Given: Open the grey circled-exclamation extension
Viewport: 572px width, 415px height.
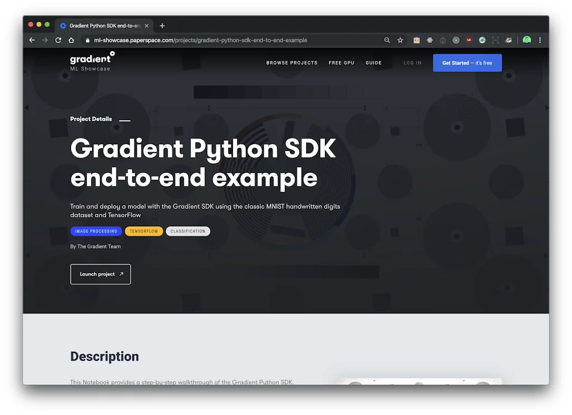Looking at the screenshot, I should point(443,40).
